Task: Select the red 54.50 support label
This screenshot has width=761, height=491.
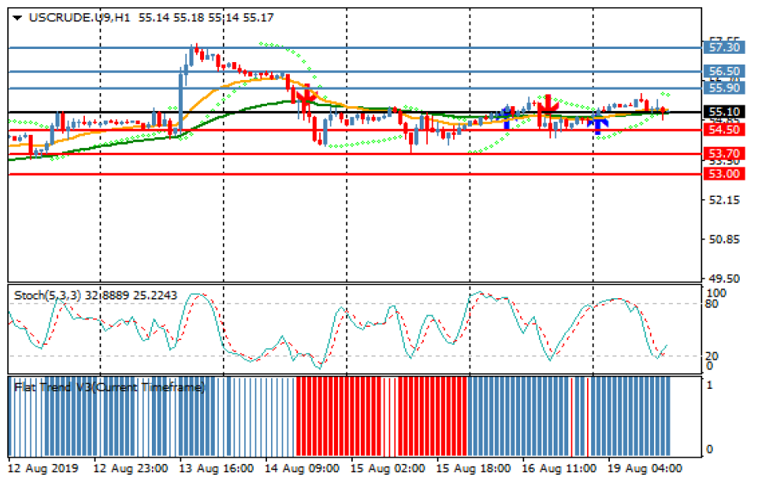Action: [724, 130]
